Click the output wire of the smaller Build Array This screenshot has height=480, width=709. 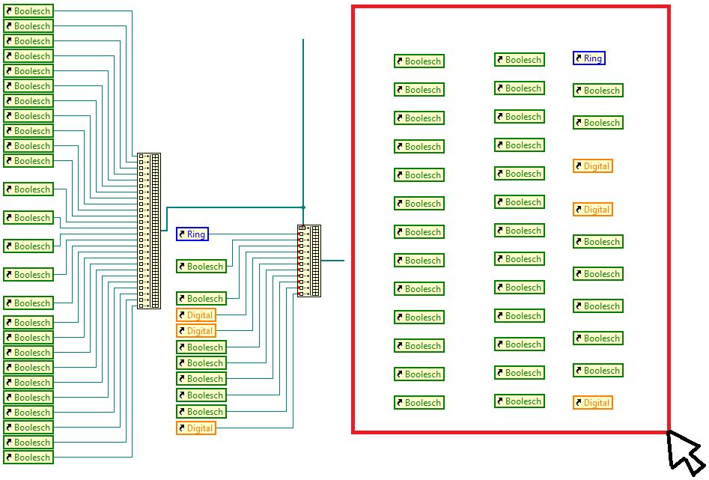pos(333,261)
